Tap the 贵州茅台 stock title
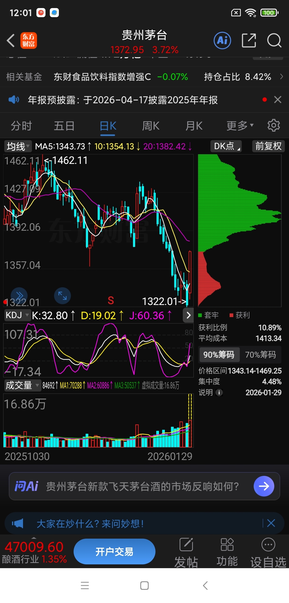This screenshot has height=603, width=289. pyautogui.click(x=144, y=35)
